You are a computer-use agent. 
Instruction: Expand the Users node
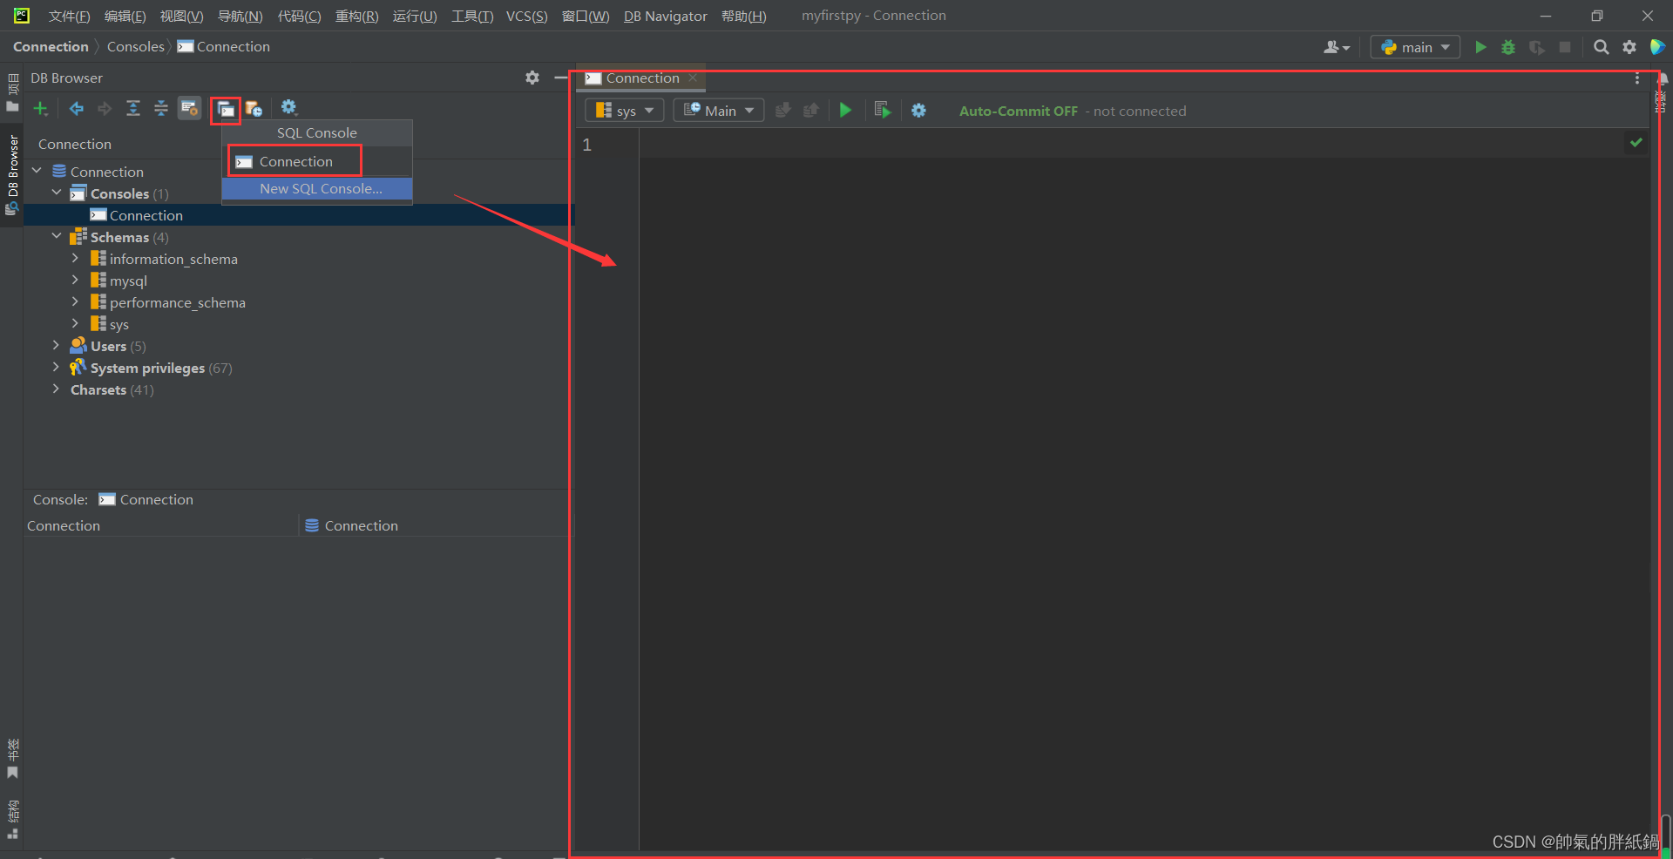pos(56,345)
